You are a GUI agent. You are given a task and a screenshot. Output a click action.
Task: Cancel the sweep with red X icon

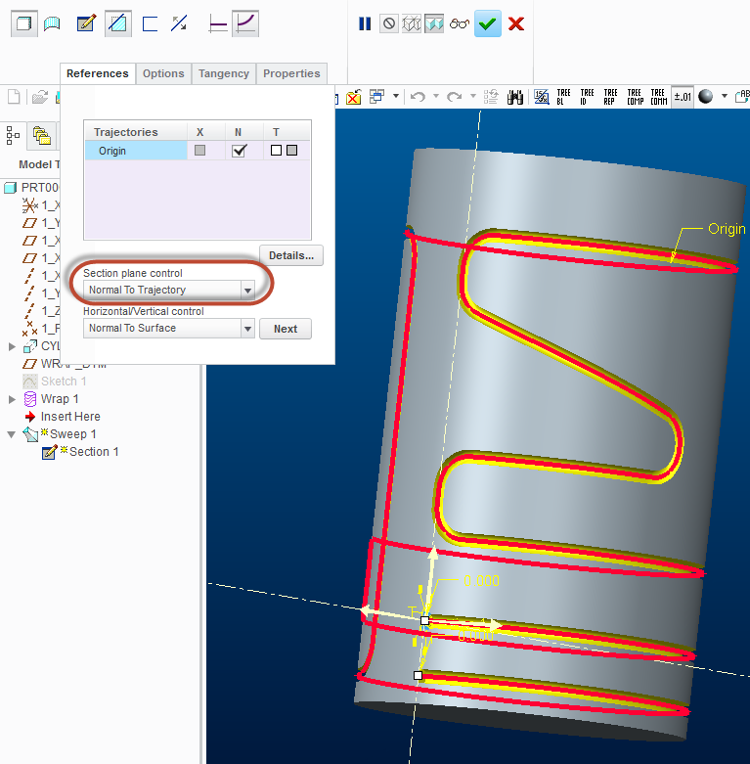(x=515, y=23)
